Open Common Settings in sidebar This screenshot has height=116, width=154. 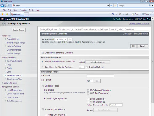[x=14, y=61]
